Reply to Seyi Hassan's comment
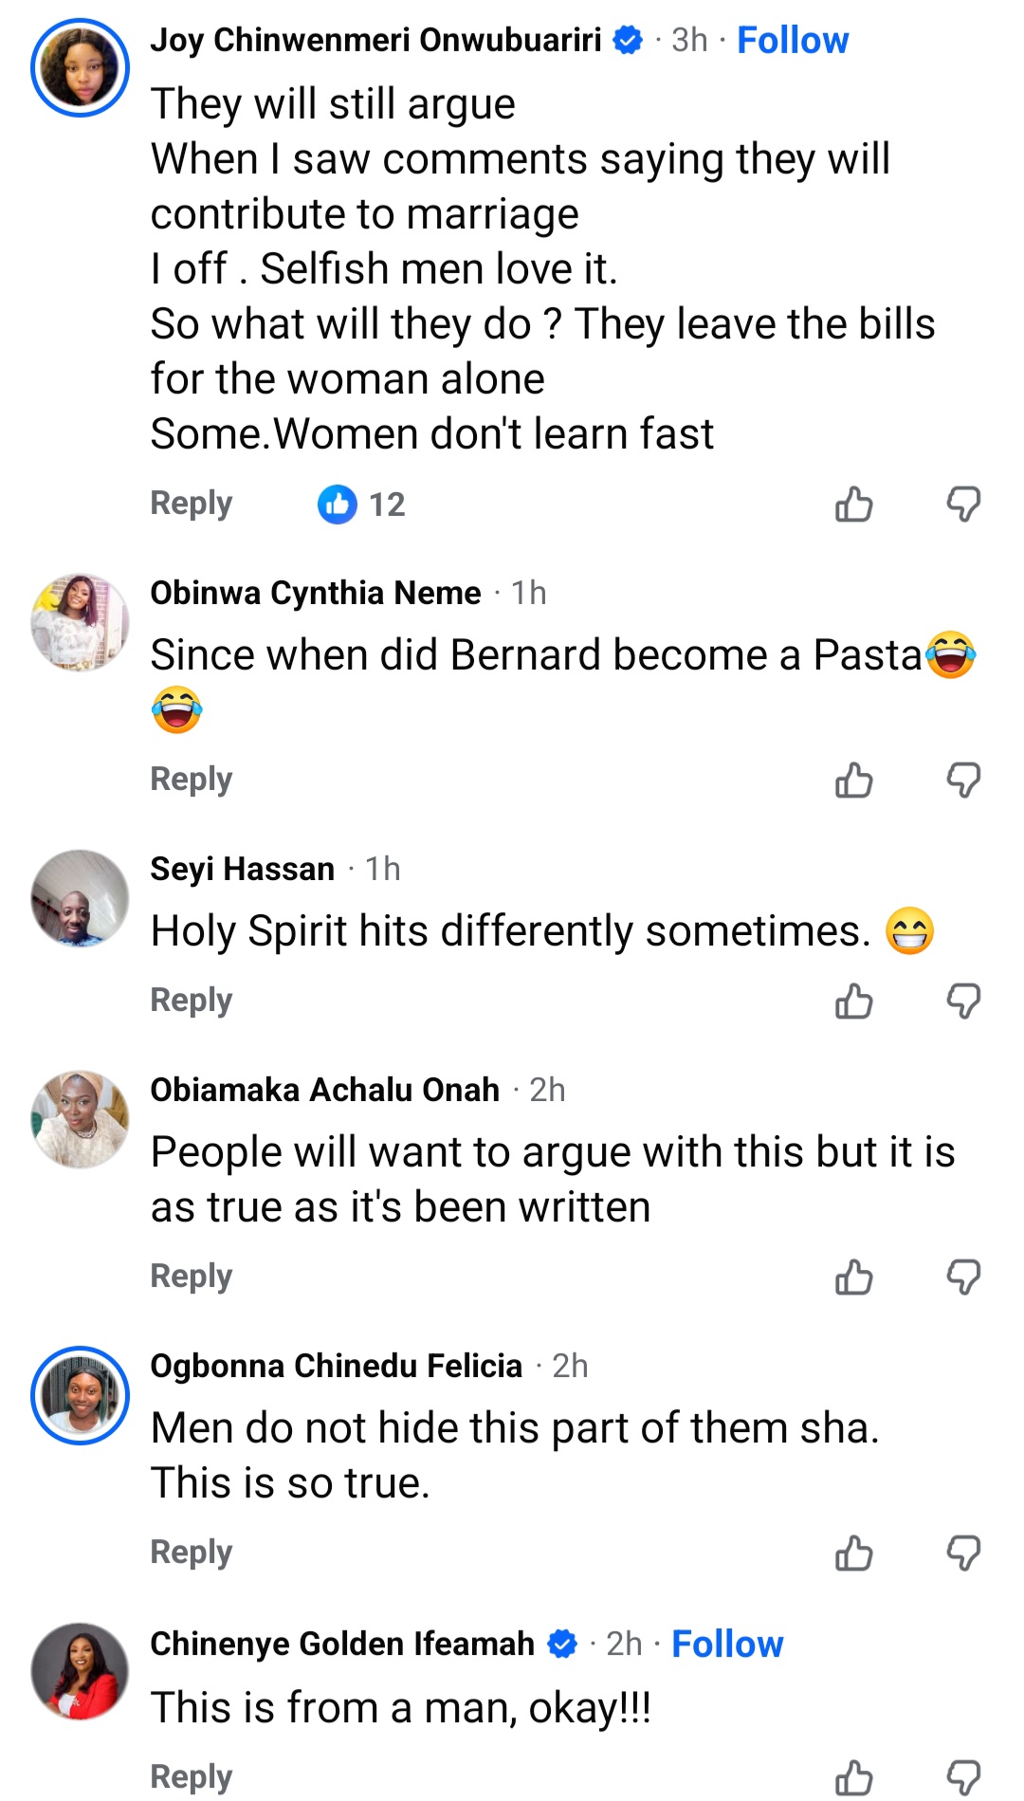The image size is (1024, 1801). (191, 1001)
